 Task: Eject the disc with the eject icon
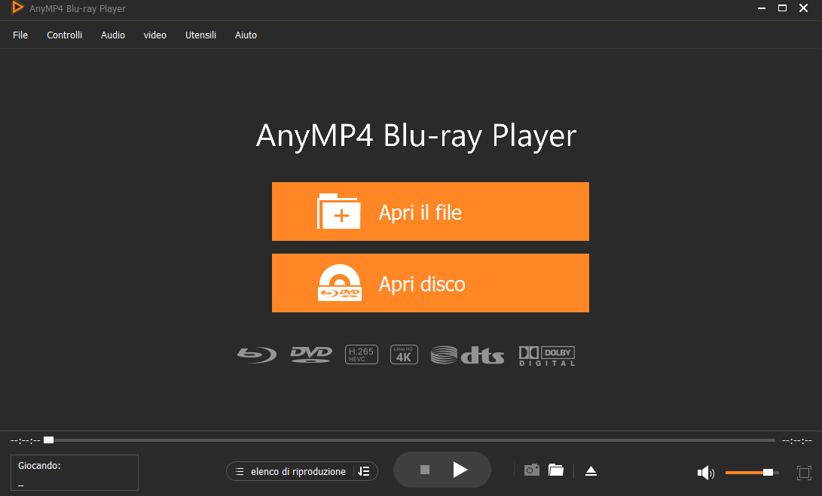click(x=591, y=471)
